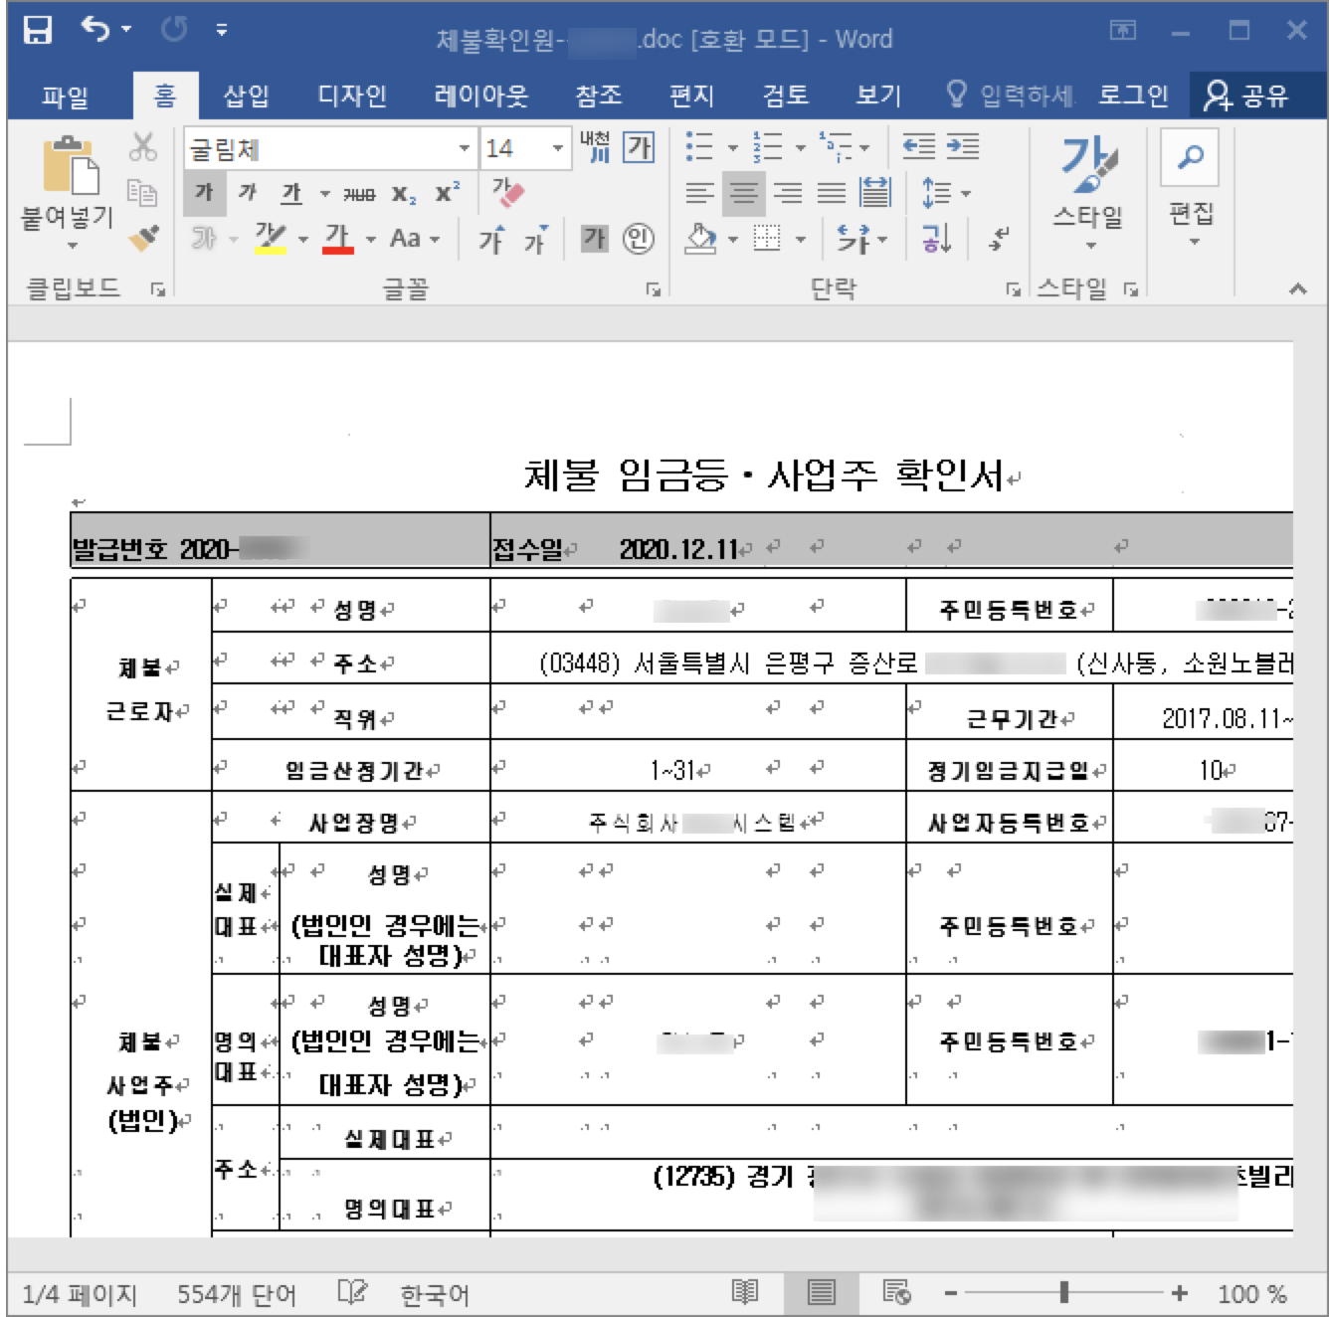
Task: Open the 참조 tab
Action: pyautogui.click(x=599, y=95)
